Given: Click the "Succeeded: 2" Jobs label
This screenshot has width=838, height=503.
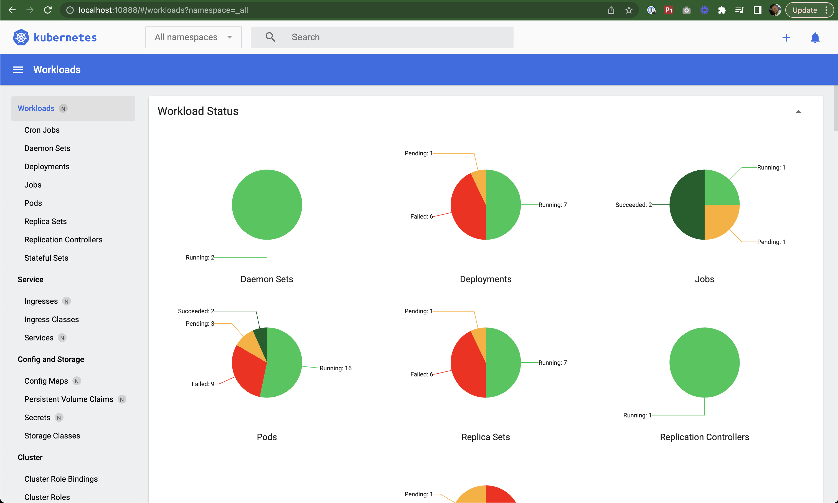Looking at the screenshot, I should (633, 205).
